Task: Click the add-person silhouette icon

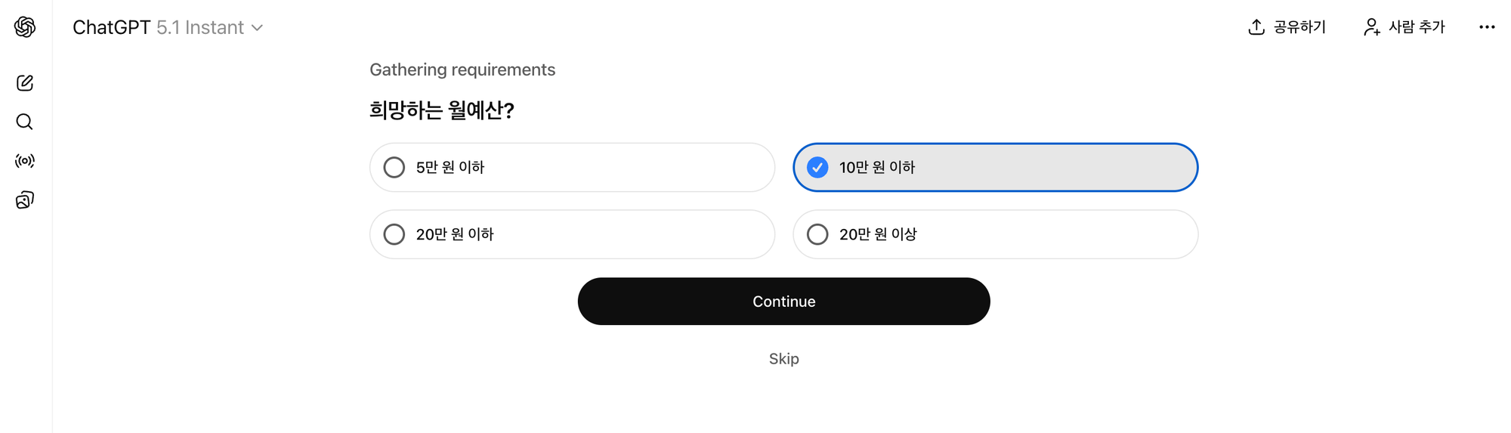Action: 1371,27
